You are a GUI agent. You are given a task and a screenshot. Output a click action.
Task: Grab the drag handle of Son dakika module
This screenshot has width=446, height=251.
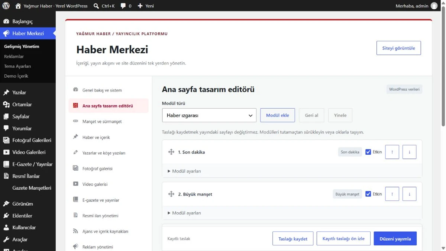[171, 152]
